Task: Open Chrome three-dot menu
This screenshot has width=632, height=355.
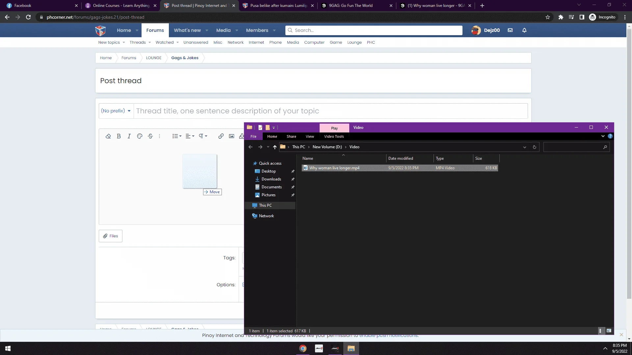Action: click(625, 17)
